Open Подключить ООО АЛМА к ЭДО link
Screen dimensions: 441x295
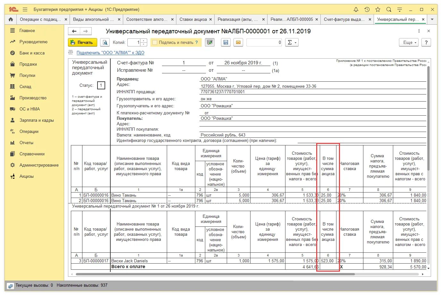(110, 53)
